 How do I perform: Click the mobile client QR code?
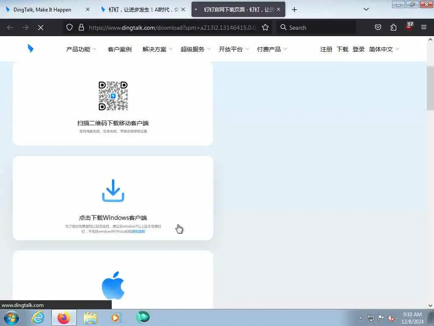[113, 96]
